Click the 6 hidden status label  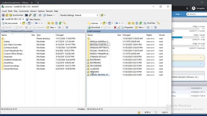tap(81, 109)
